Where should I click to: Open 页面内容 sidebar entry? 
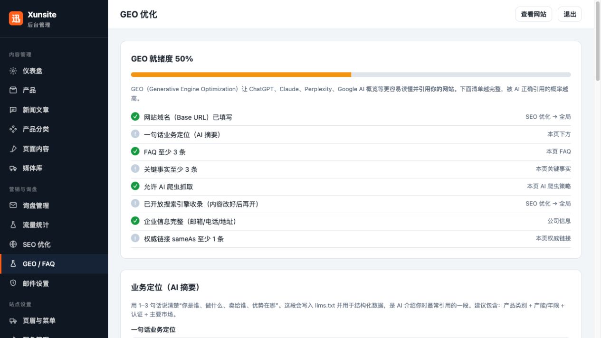(x=54, y=149)
